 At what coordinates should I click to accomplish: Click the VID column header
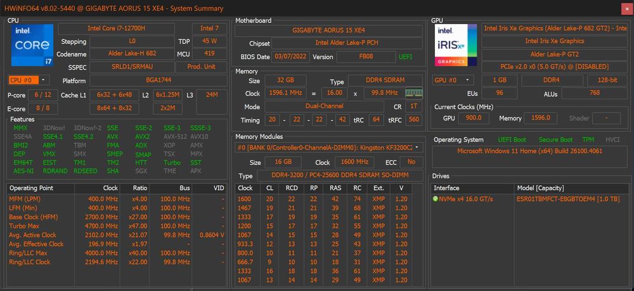[209, 188]
